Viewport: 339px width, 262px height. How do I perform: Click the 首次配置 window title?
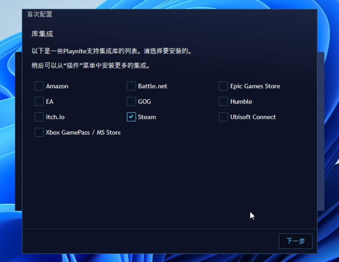point(40,14)
